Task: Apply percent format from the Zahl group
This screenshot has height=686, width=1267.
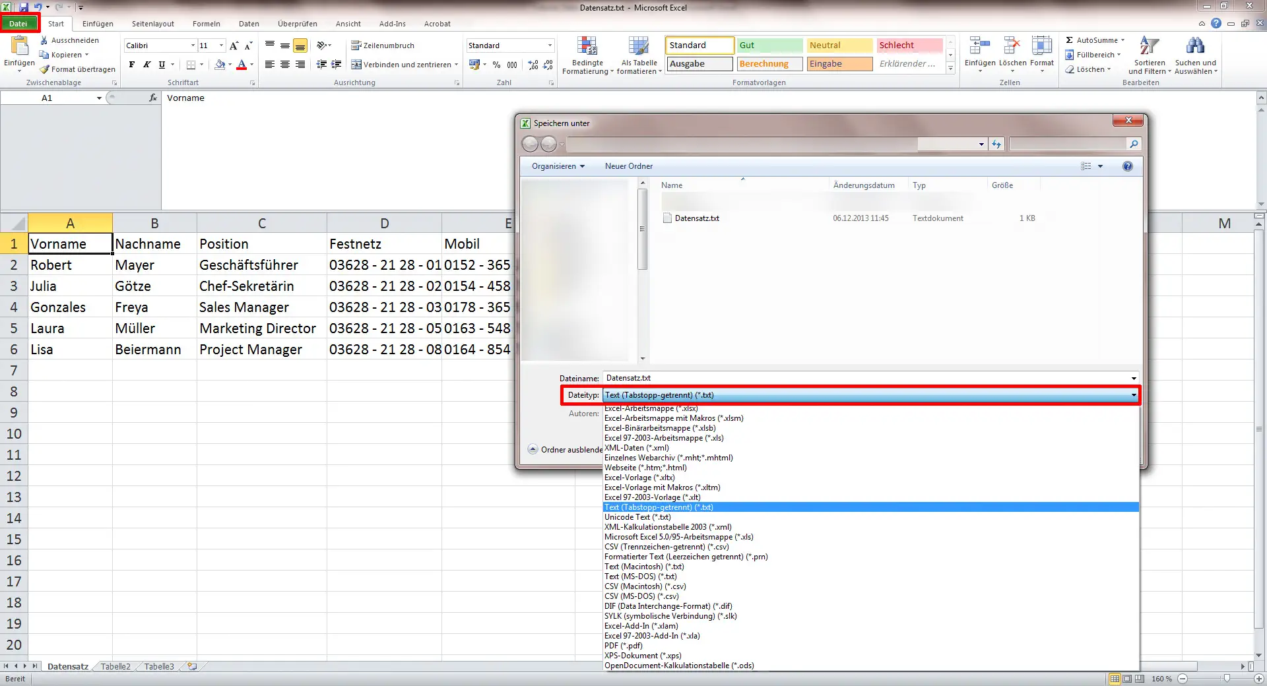Action: pyautogui.click(x=496, y=65)
